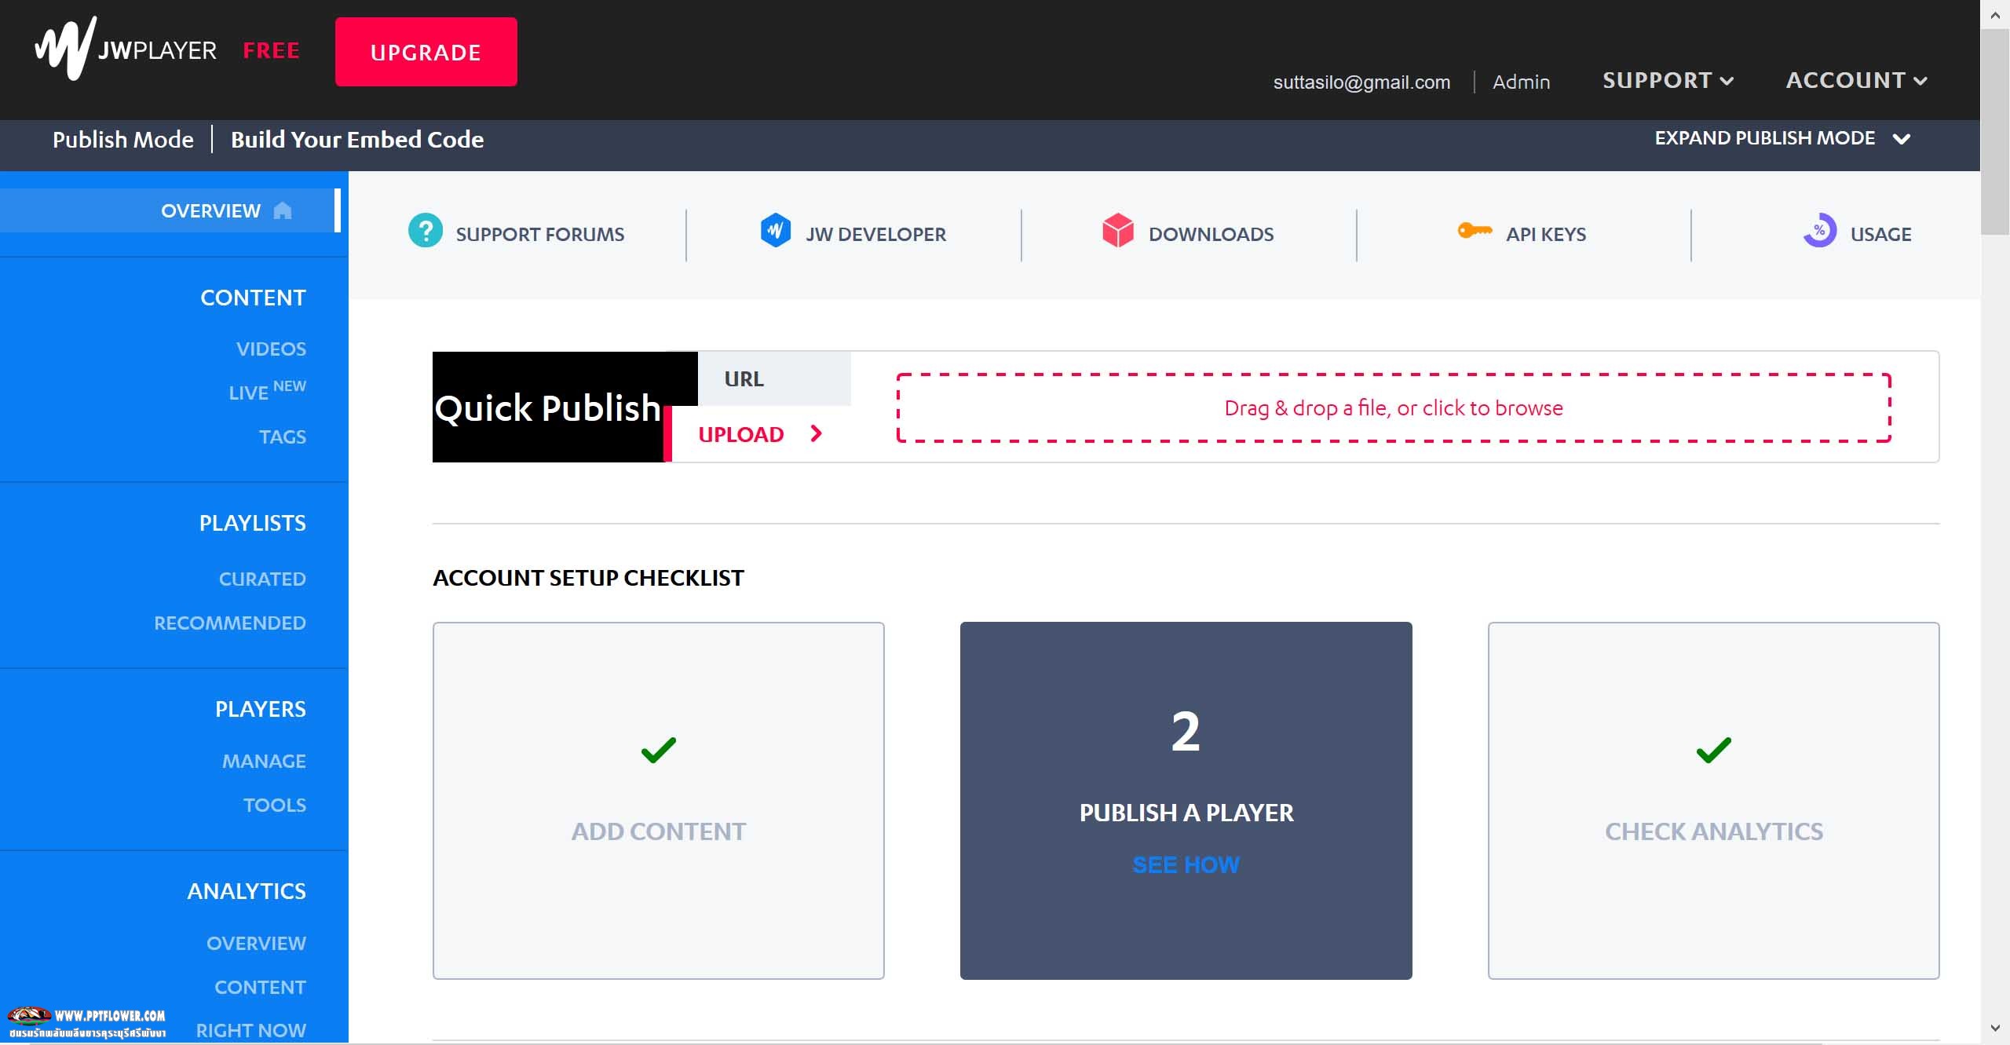The width and height of the screenshot is (2010, 1045).
Task: Click the FREE plan label
Action: (x=271, y=50)
